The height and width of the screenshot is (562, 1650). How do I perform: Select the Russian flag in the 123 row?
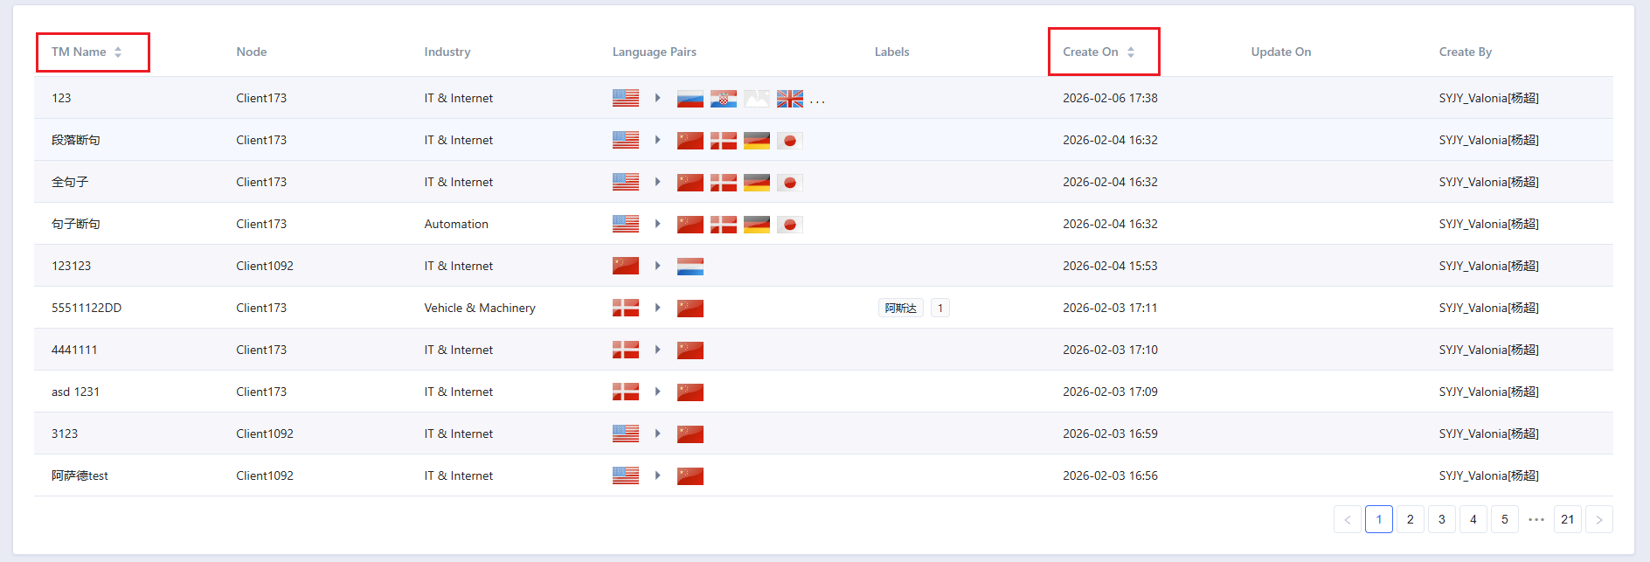point(690,99)
